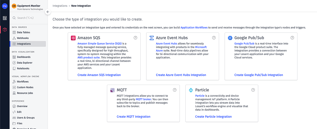Click the Amazon SQS logo icon
This screenshot has height=129, width=317.
point(73,38)
